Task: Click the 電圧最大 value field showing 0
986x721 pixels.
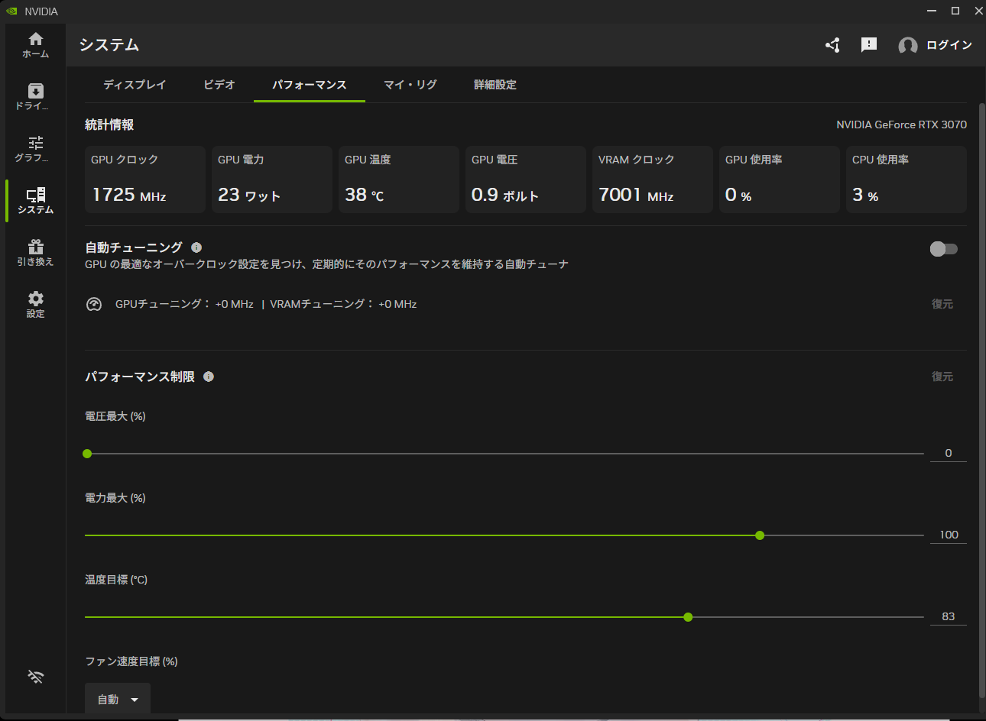Action: click(x=949, y=453)
